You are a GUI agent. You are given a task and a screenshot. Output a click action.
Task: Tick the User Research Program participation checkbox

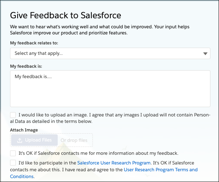[x=13, y=163]
